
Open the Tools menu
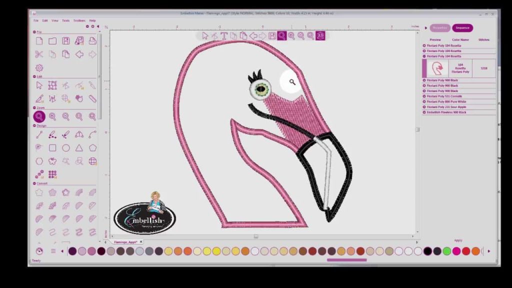[65, 20]
